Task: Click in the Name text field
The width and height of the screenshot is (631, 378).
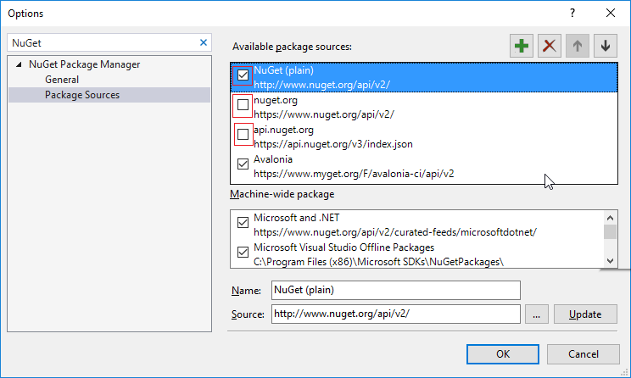Action: tap(395, 290)
